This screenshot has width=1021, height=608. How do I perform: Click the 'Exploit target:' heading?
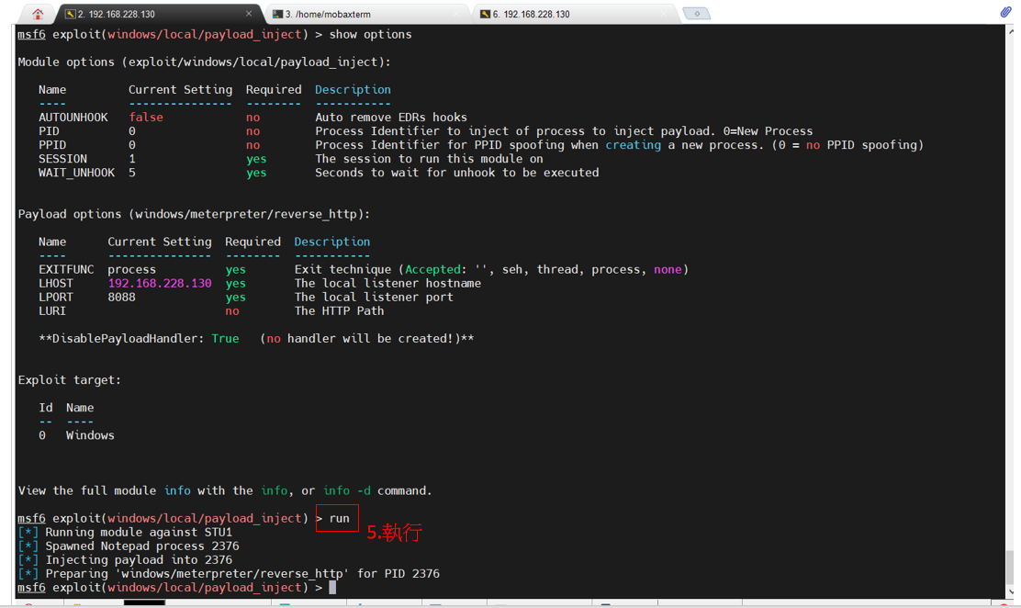(x=69, y=380)
